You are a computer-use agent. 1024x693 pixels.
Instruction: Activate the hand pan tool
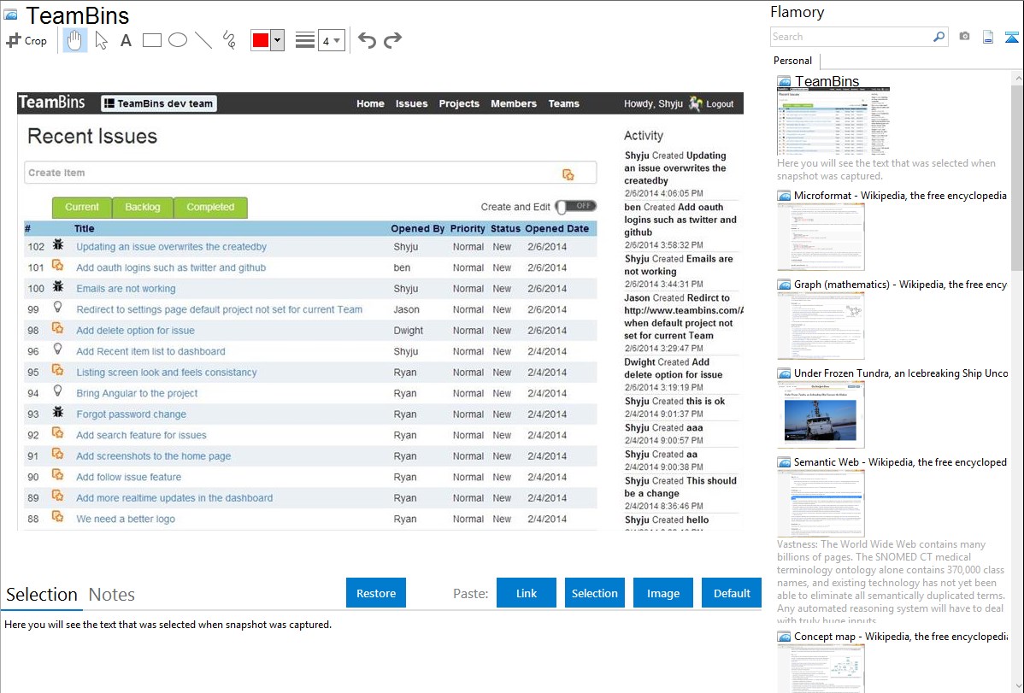75,40
